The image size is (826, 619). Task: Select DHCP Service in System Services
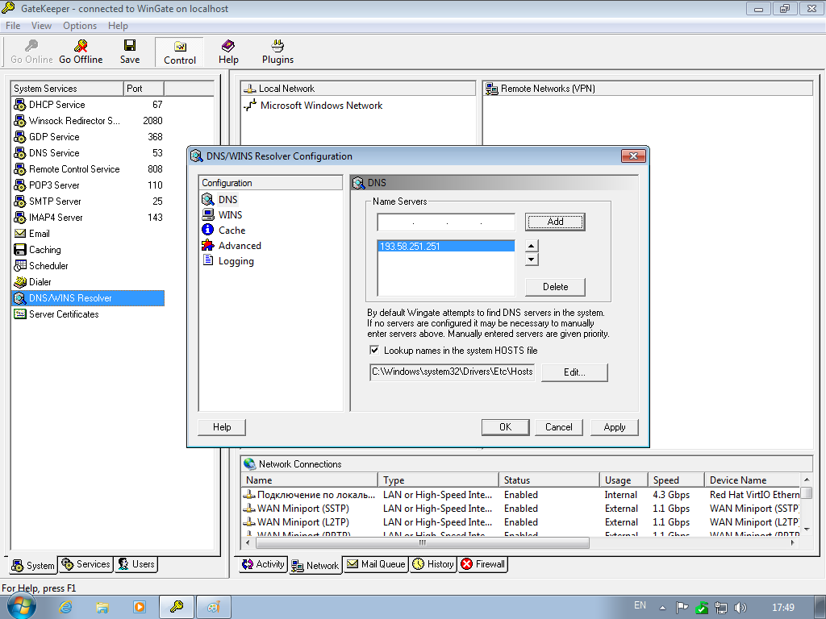click(x=88, y=105)
